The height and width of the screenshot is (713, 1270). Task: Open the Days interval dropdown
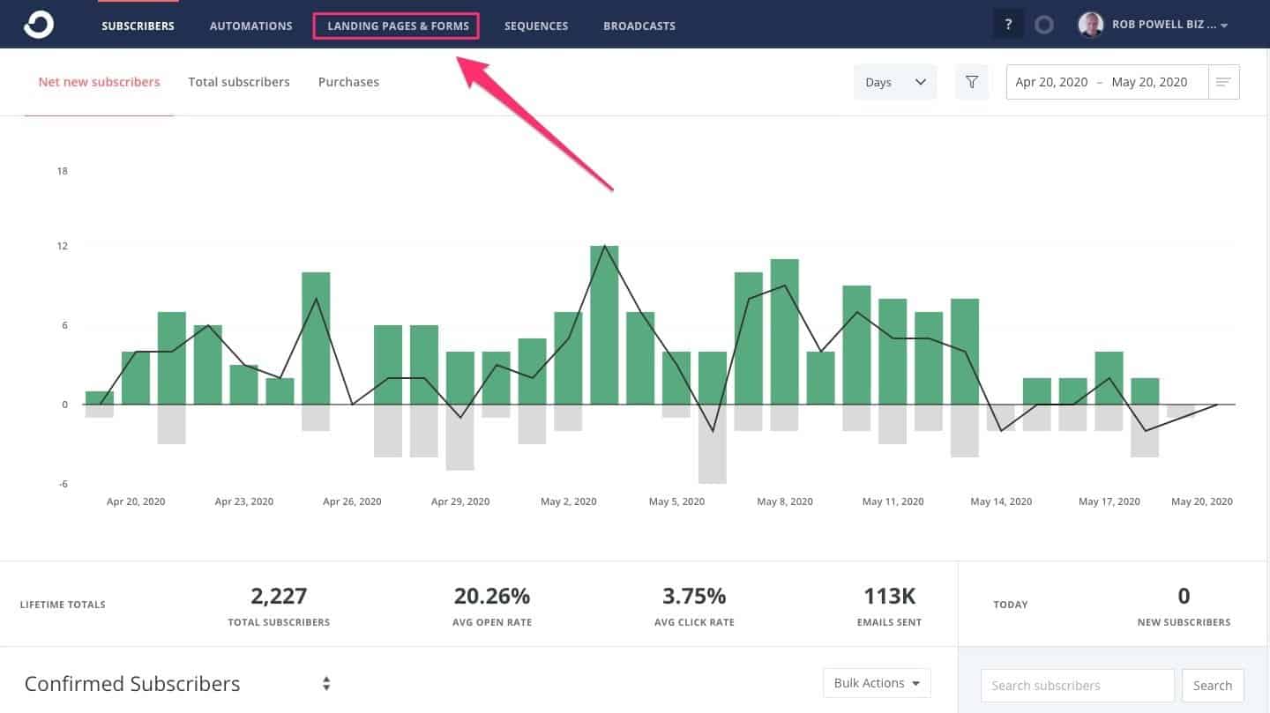(894, 81)
